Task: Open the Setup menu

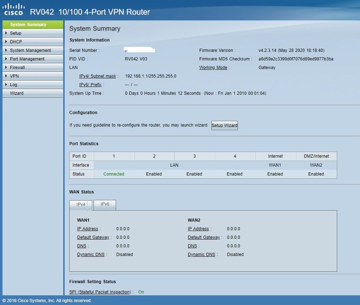Action: coord(33,33)
